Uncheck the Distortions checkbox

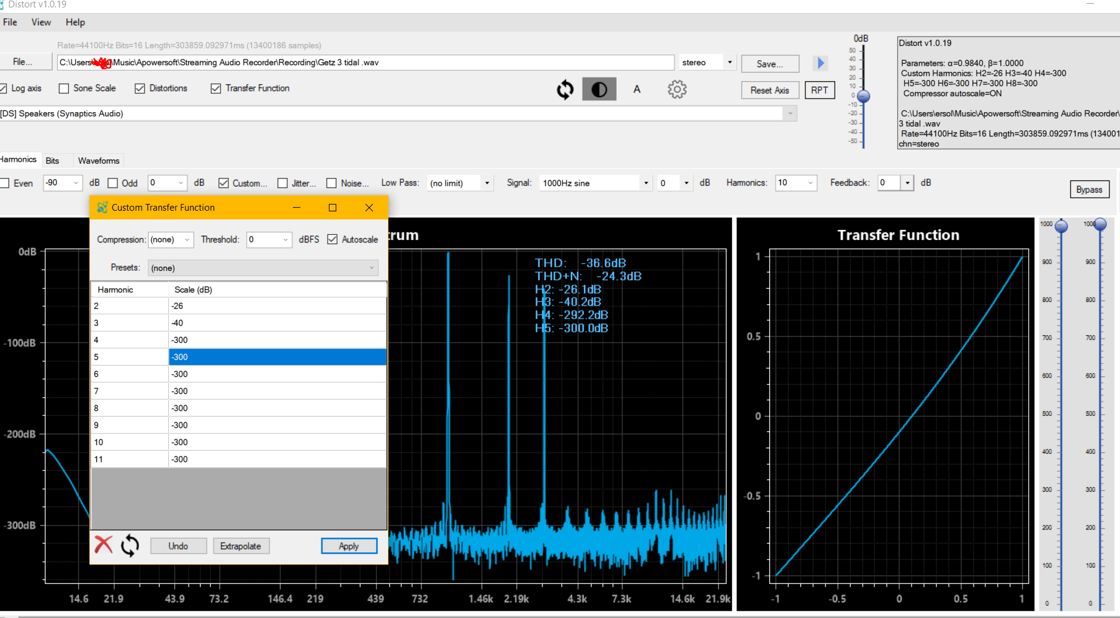click(140, 88)
